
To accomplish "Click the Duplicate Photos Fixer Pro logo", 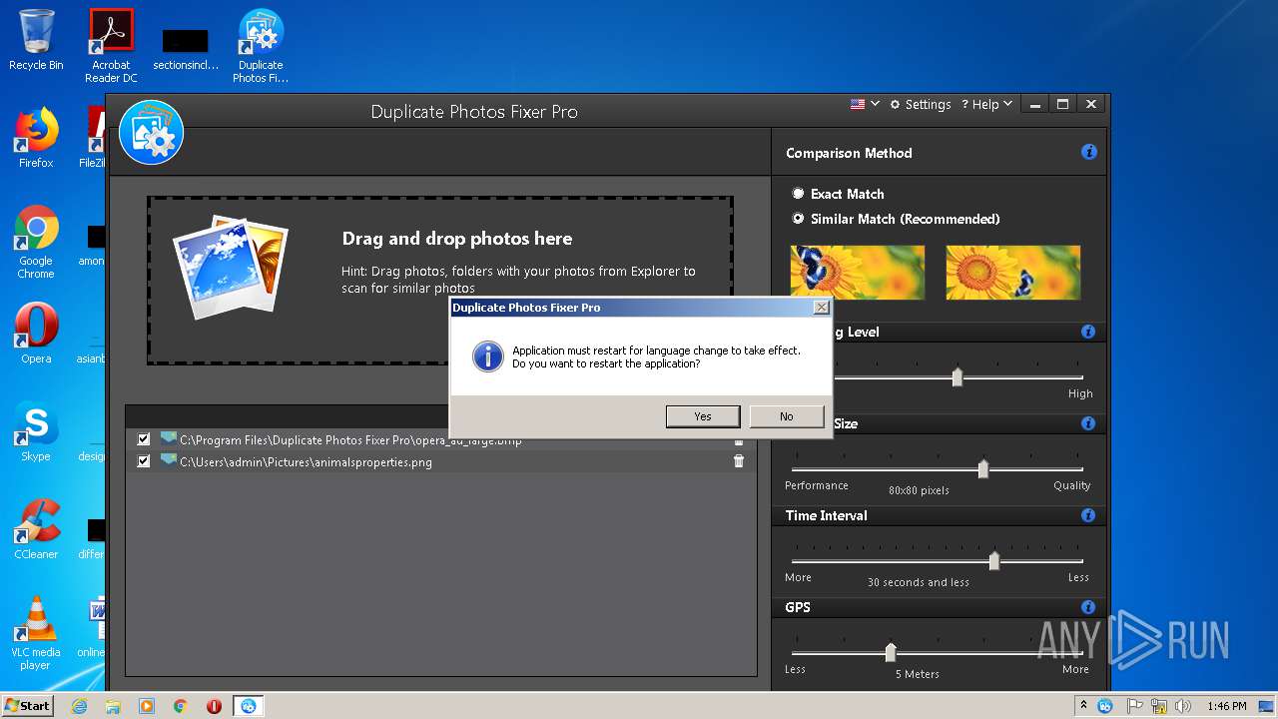I will coord(151,132).
